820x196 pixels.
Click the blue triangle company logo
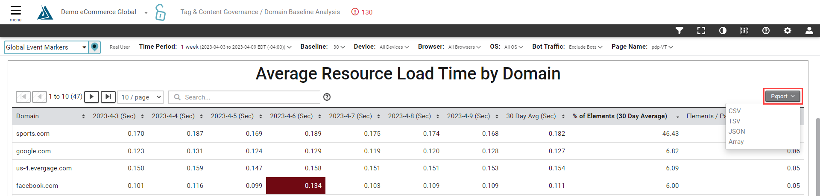(45, 12)
